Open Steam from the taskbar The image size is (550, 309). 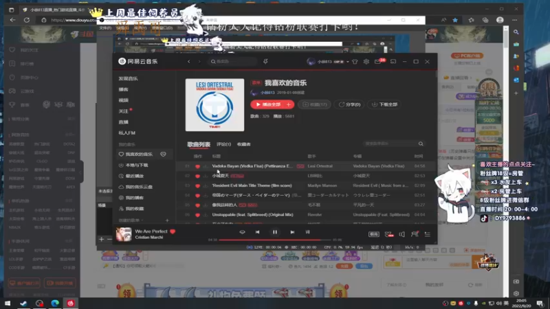[x=23, y=303]
